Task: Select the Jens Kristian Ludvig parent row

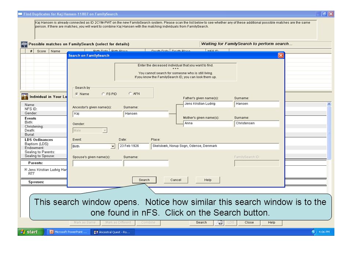Action: 45,172
